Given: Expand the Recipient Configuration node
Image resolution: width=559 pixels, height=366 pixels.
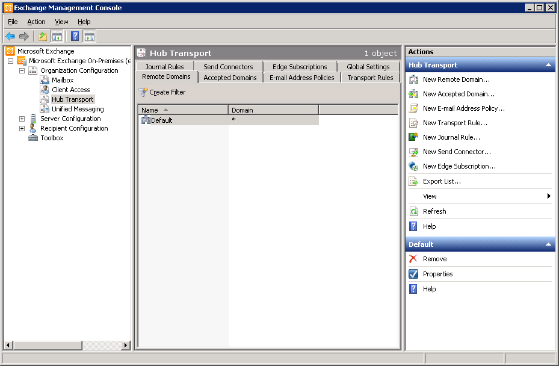Looking at the screenshot, I should tap(22, 128).
